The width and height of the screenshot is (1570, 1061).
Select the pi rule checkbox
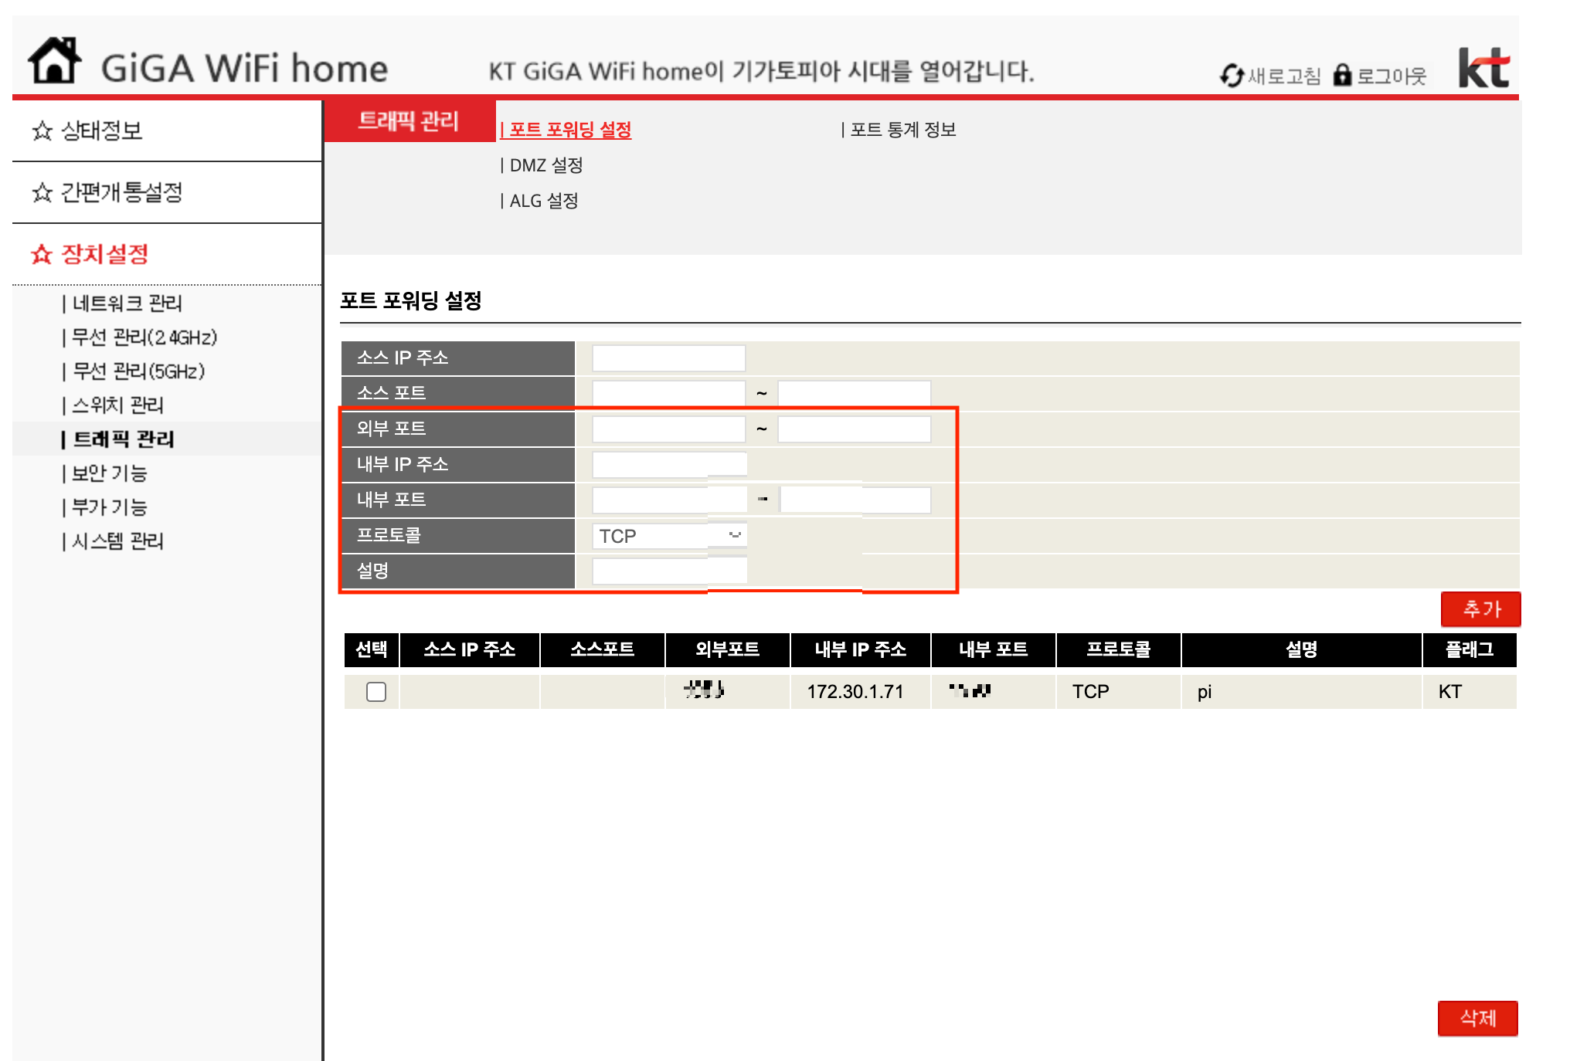tap(376, 692)
